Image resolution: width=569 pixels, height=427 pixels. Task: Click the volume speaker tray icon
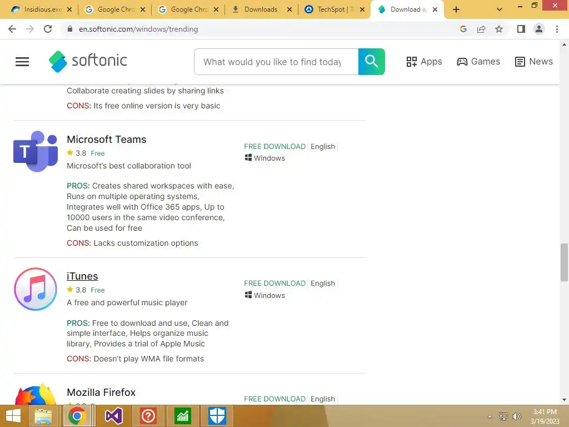click(x=517, y=416)
